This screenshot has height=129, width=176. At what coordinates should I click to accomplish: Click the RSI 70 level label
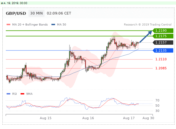tap(157, 100)
